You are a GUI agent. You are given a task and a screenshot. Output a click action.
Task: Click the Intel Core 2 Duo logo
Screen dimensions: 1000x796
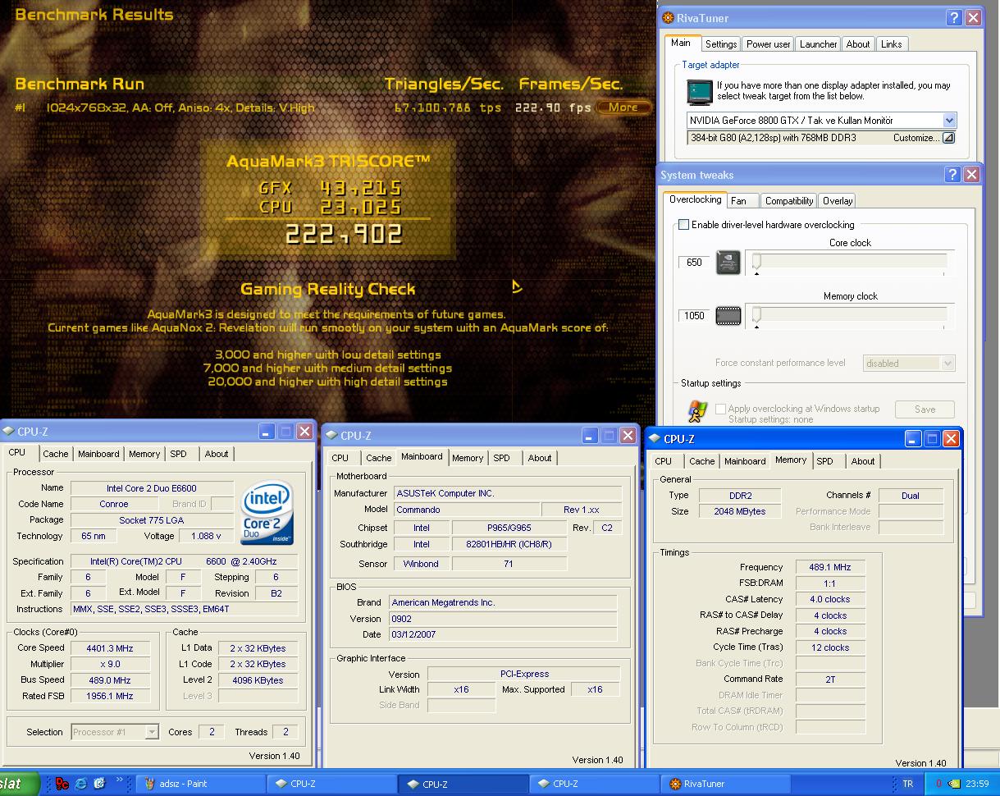pos(267,514)
